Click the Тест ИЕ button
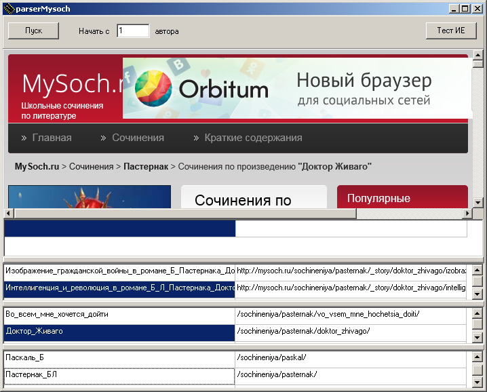 tap(451, 31)
